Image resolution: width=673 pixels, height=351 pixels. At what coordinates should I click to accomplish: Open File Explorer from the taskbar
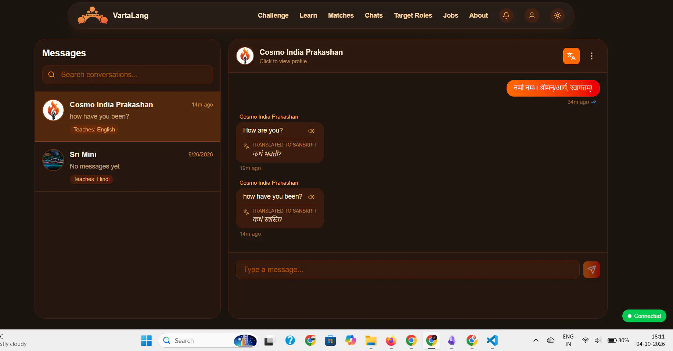(371, 341)
